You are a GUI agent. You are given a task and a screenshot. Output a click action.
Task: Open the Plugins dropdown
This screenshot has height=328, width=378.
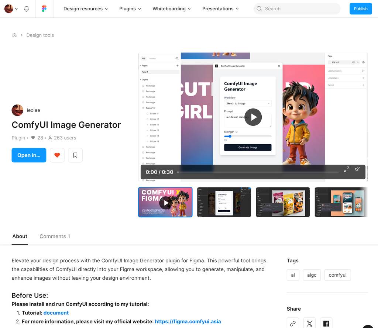click(x=130, y=9)
